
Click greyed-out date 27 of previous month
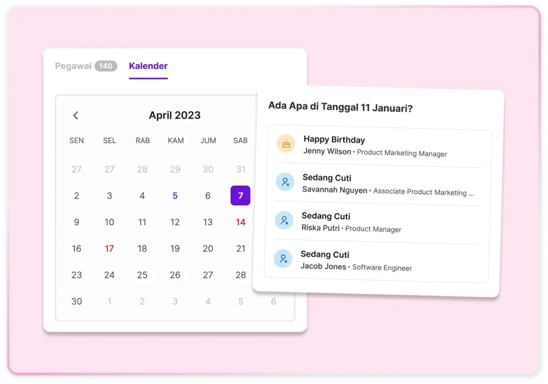[x=77, y=169]
